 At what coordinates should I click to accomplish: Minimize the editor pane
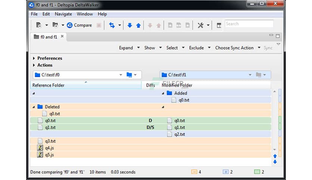(271, 35)
